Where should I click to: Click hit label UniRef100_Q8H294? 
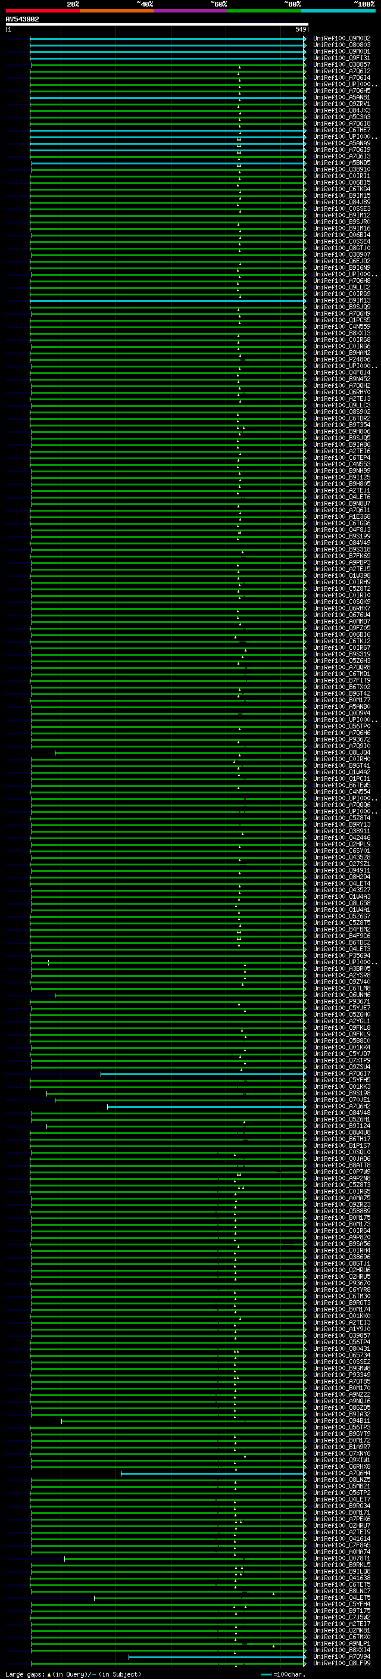(x=342, y=877)
